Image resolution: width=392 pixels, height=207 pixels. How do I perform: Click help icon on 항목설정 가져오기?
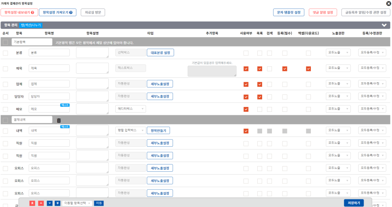pos(71,13)
